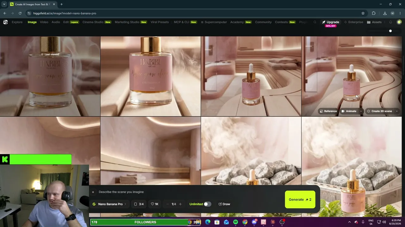Viewport: 405px width, 227px height.
Task: Change the 1K resolution setting
Action: [x=154, y=204]
